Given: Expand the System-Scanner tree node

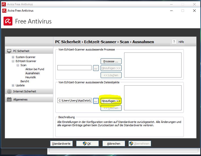Looking at the screenshot, I should click(x=13, y=57).
